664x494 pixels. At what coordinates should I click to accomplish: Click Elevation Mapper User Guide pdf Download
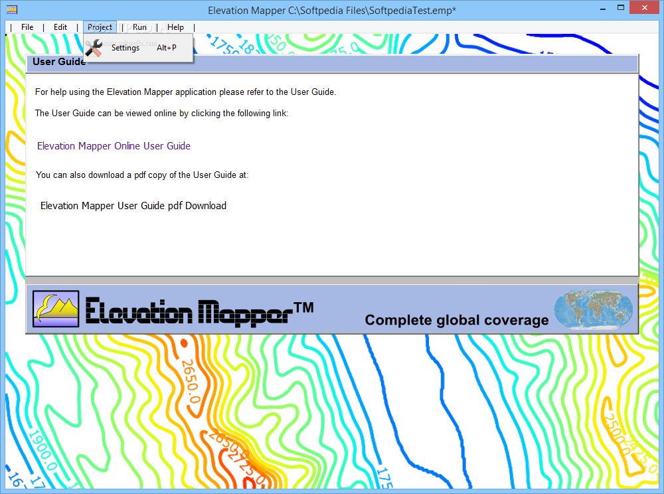click(133, 206)
